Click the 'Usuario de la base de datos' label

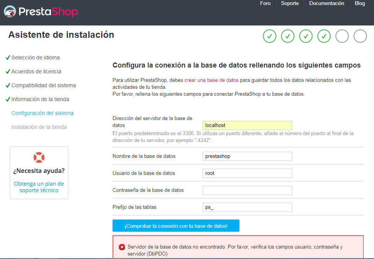click(x=144, y=173)
